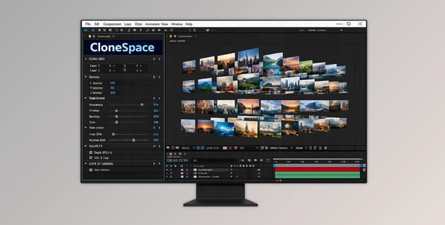Toggle the checkbox under LOCK camera header
The width and height of the screenshot is (445, 225).
coord(91,170)
